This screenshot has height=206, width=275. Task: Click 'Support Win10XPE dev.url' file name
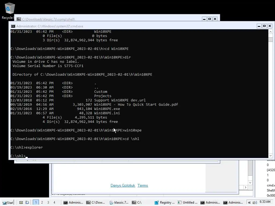coord(120,100)
